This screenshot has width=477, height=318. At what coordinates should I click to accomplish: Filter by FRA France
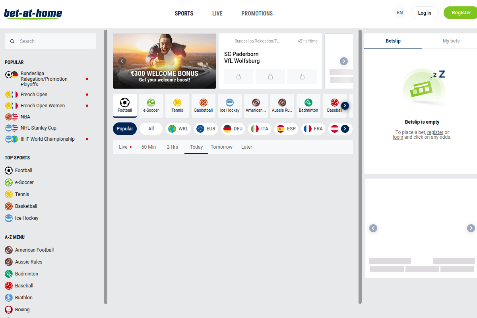tap(313, 129)
